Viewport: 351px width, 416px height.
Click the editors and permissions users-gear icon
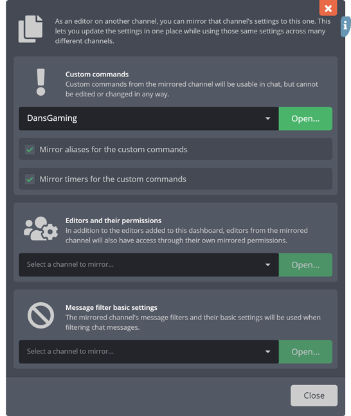click(41, 228)
